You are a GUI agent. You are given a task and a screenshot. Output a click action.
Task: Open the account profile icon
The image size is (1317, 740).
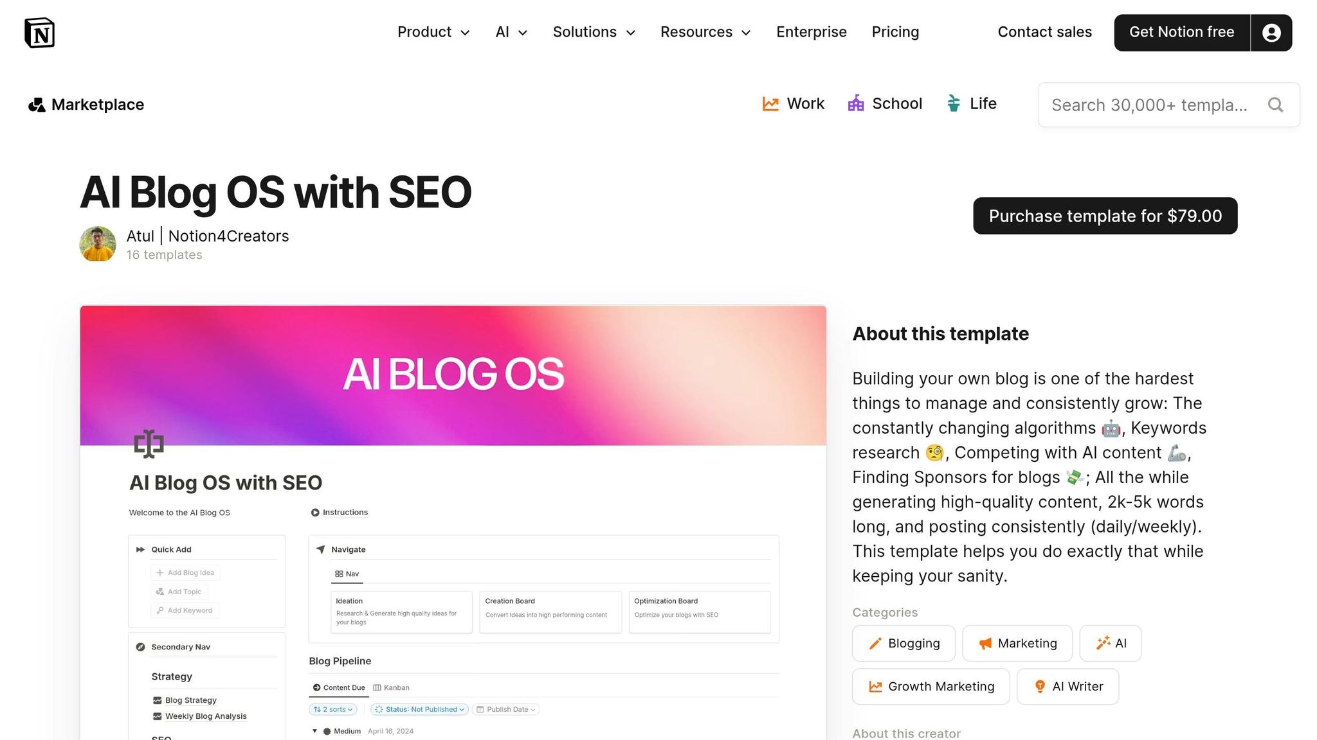pyautogui.click(x=1271, y=32)
